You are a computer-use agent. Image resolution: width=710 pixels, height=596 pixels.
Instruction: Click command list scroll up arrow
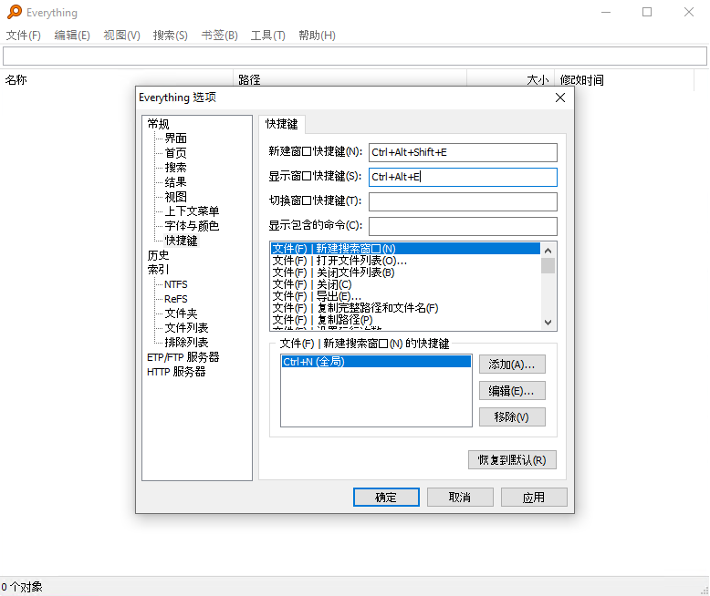(548, 250)
